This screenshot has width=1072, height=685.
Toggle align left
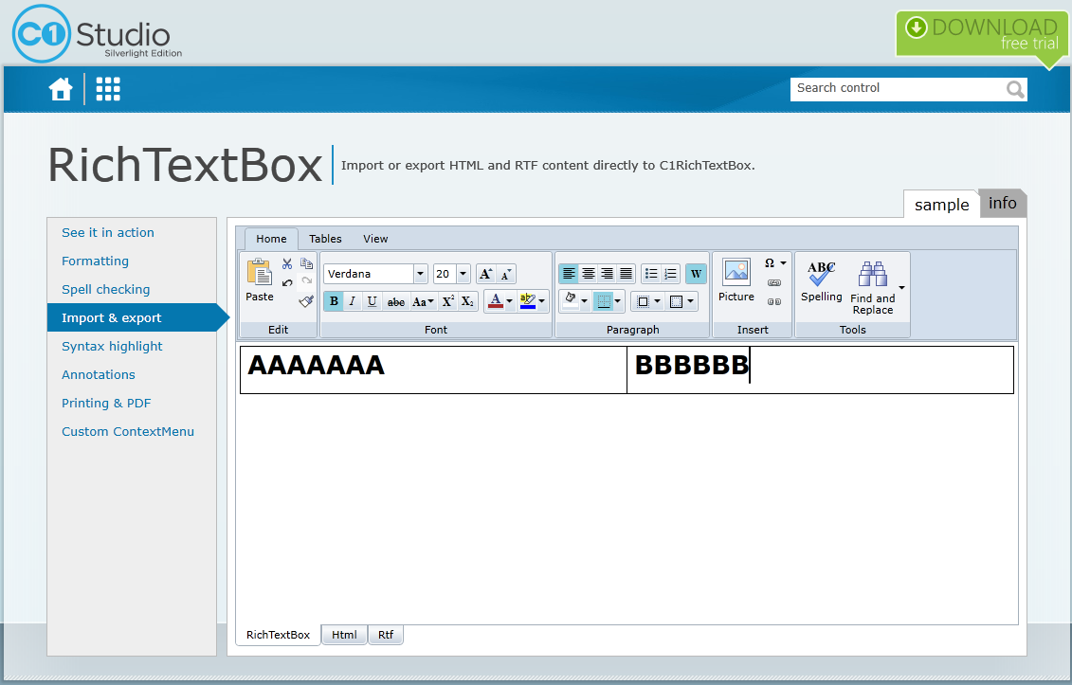coord(569,274)
